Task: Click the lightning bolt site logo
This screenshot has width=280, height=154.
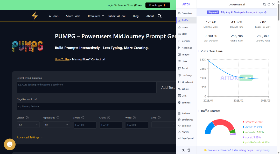Action: [35, 16]
